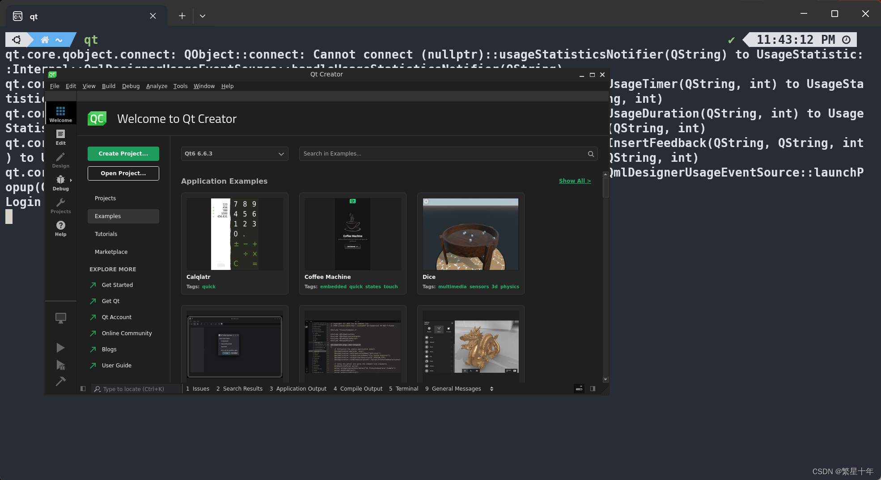Open terminal profiles dropdown chevron
Screen dimensions: 881x480
tap(203, 16)
